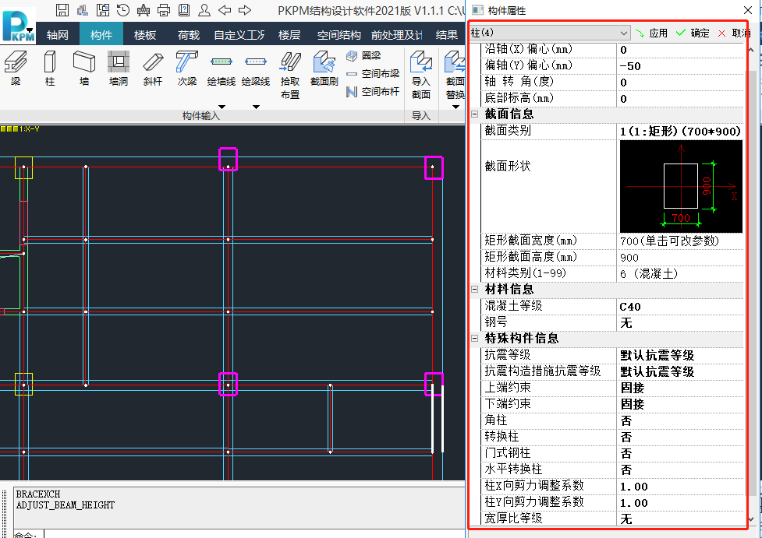Click the properties panel scrollbar down arrow
The height and width of the screenshot is (538, 762).
tap(752, 519)
